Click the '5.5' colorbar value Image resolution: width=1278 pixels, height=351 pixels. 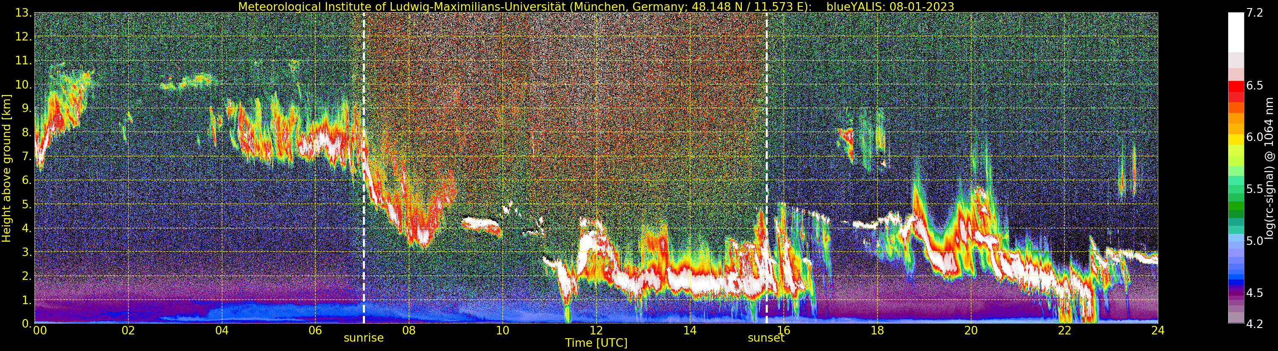click(1255, 189)
